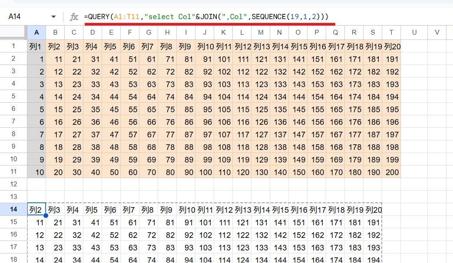Select row 11 header
This screenshot has height=263, width=453.
(x=13, y=172)
